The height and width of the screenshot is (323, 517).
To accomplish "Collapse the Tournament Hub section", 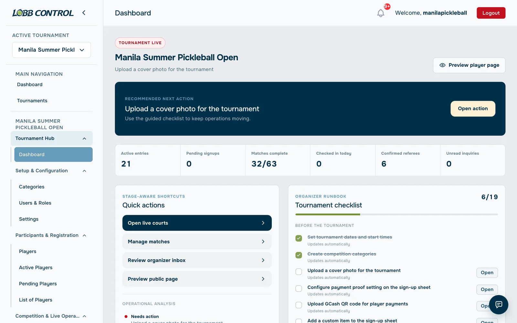I will [84, 139].
